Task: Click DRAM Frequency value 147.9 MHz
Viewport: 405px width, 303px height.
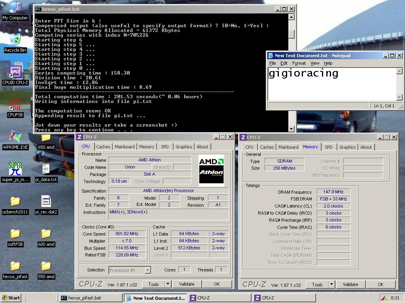Action: pos(333,192)
